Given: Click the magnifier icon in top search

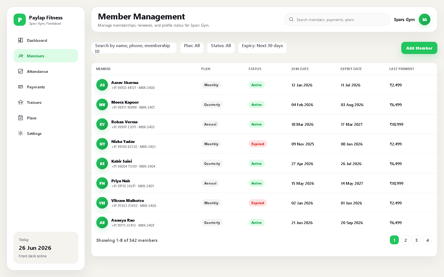Looking at the screenshot, I should (291, 19).
